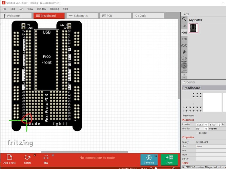Open the Arduino parts bin

coord(184,46)
